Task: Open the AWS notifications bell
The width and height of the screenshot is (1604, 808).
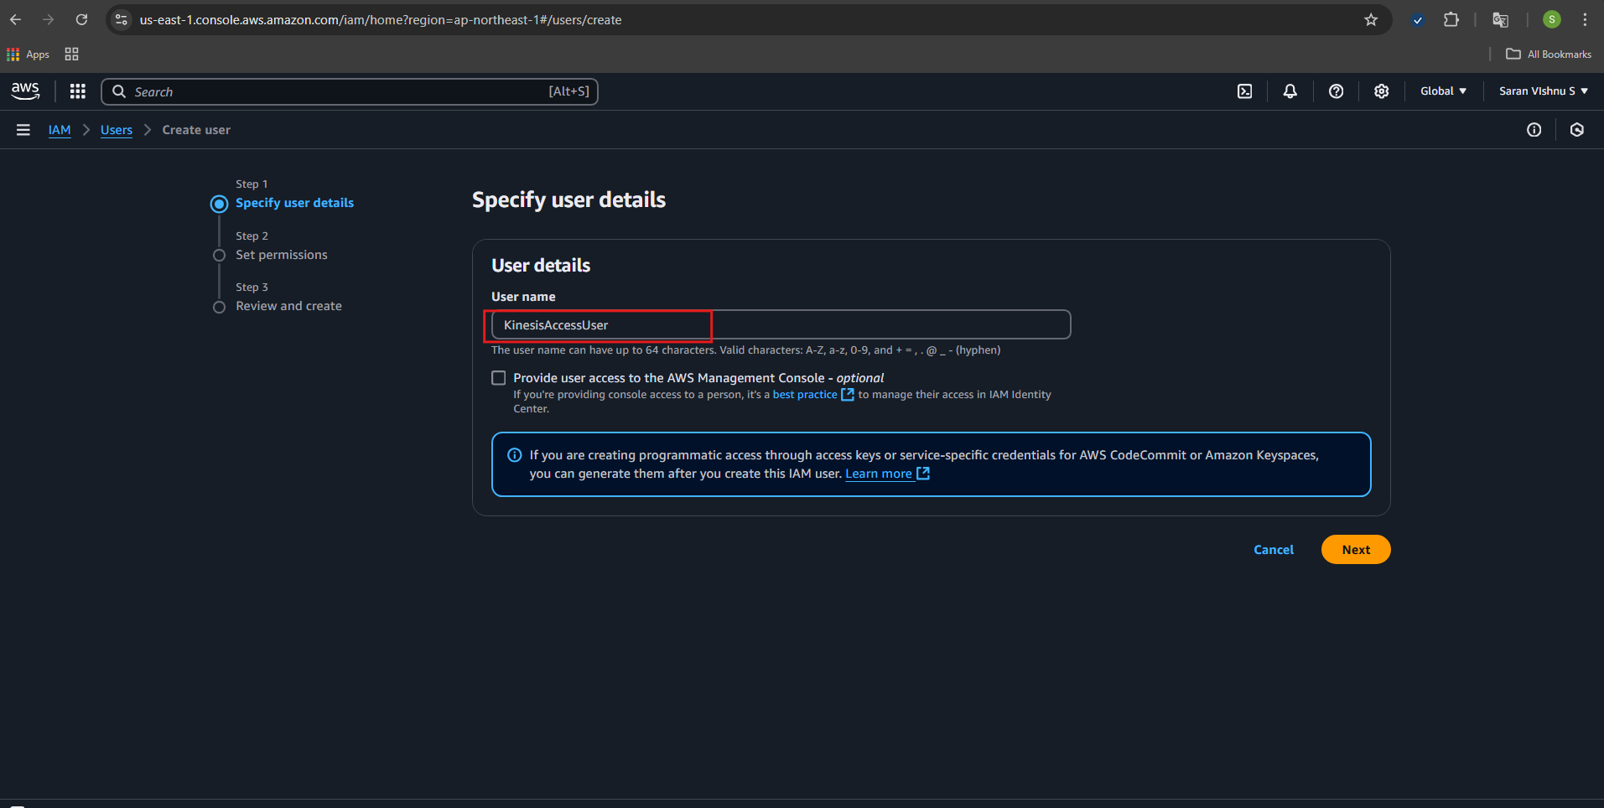Action: (x=1290, y=91)
